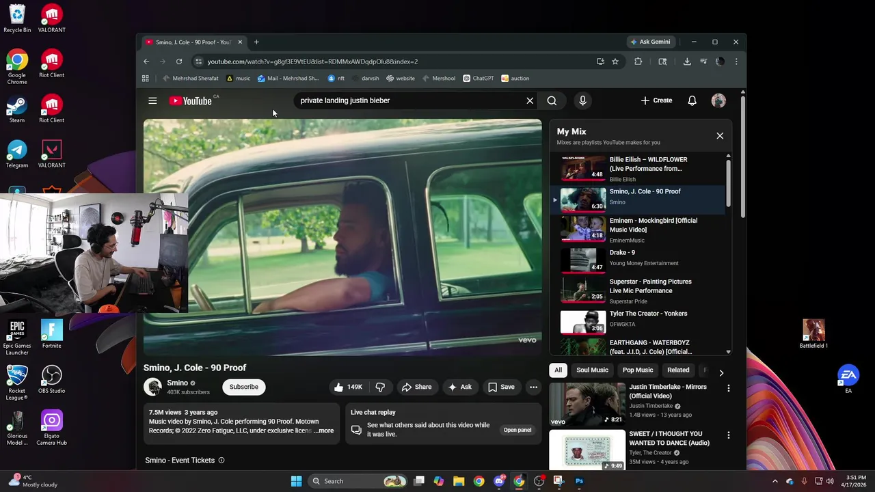Expand the description with ...more
This screenshot has height=492, width=875.
[x=324, y=431]
